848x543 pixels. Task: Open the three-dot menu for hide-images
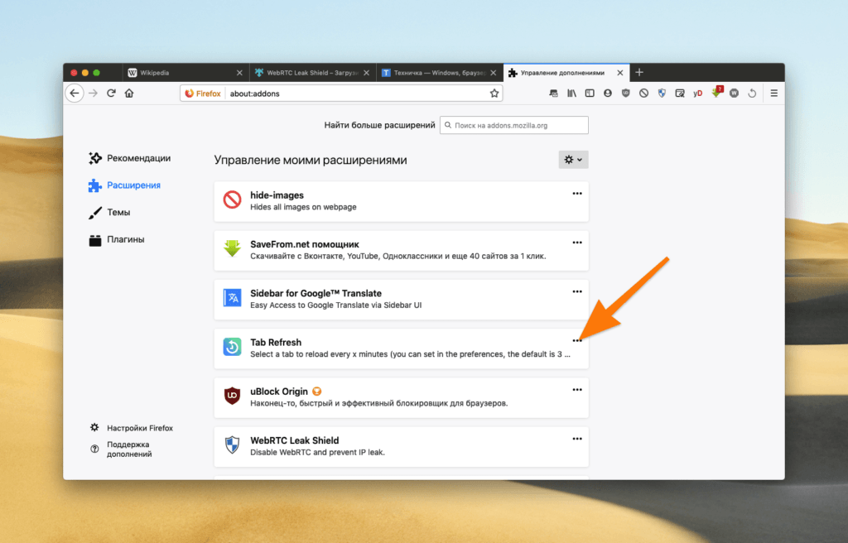click(x=577, y=194)
